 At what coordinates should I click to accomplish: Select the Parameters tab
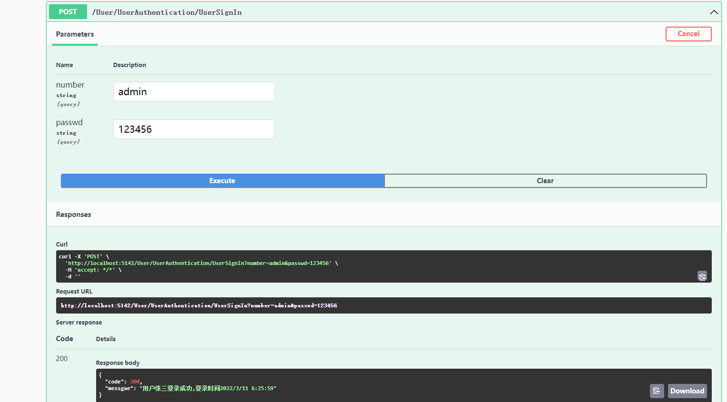pyautogui.click(x=74, y=34)
